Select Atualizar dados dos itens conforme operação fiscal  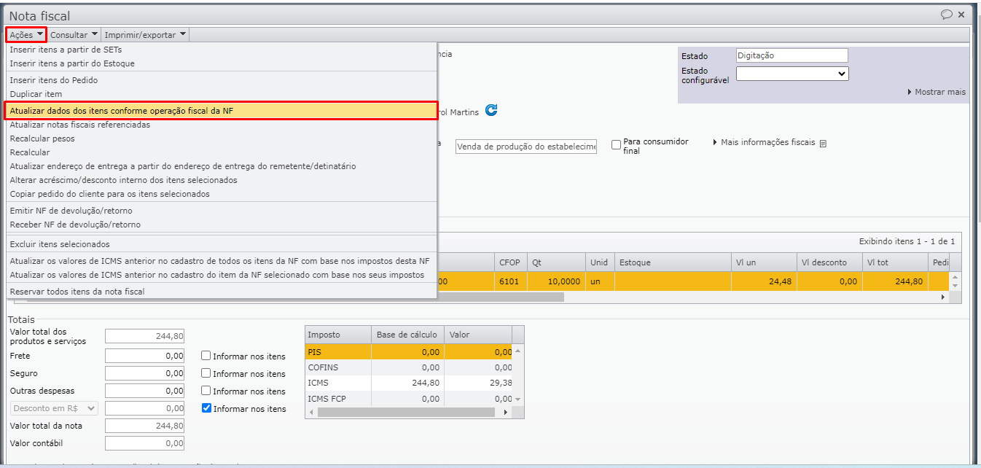tap(222, 110)
